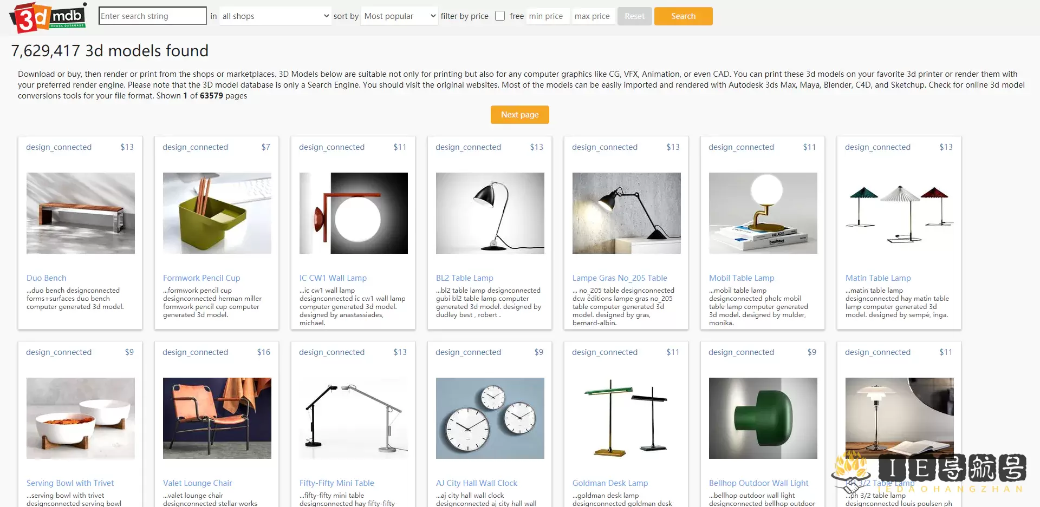This screenshot has width=1040, height=507.
Task: Click the $11 price on Mobil Table Lamp card
Action: (810, 147)
